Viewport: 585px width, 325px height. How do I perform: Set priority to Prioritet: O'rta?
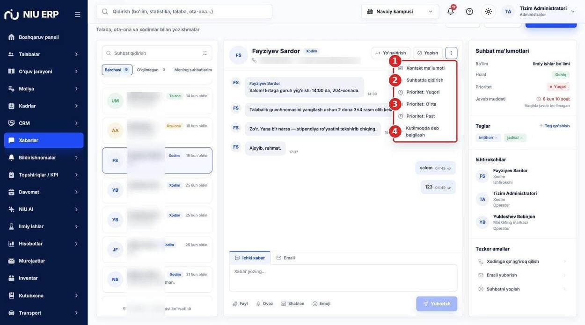click(425, 104)
